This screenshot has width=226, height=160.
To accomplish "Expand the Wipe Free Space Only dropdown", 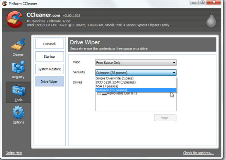I will [x=135, y=63].
